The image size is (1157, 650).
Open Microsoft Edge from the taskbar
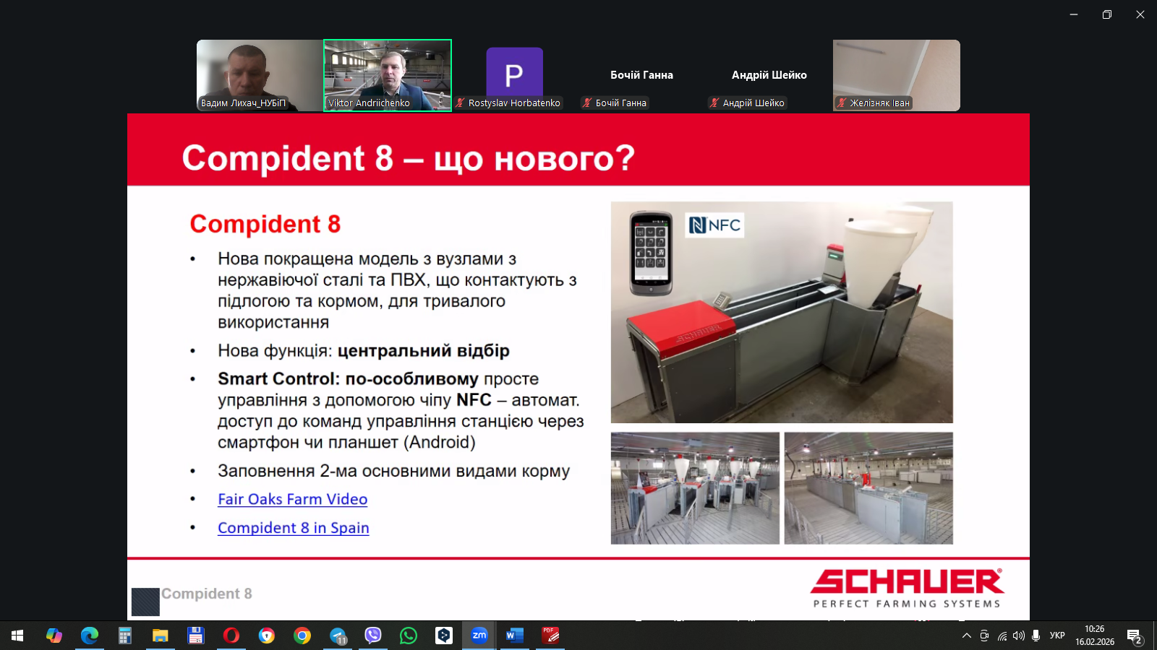pos(89,636)
